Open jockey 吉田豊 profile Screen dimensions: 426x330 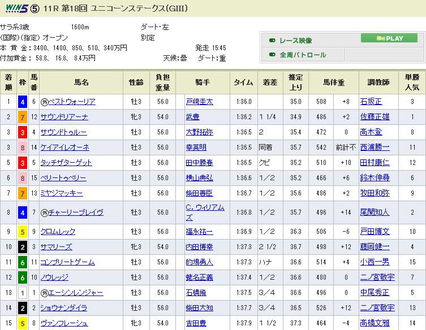tap(196, 323)
